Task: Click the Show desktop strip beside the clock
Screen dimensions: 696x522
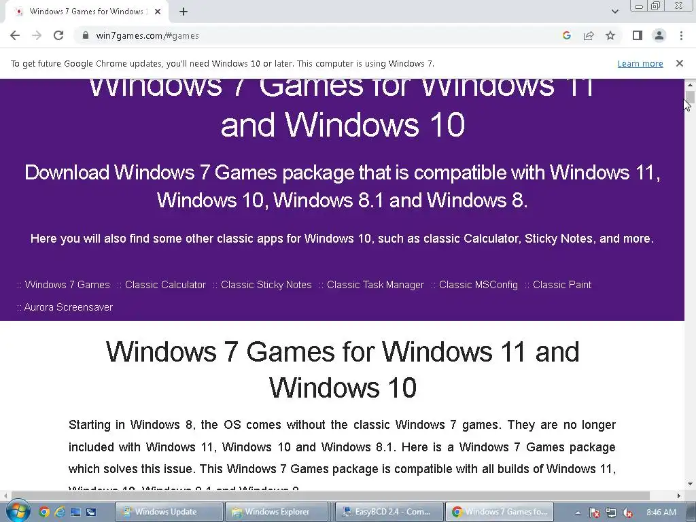Action: 691,512
